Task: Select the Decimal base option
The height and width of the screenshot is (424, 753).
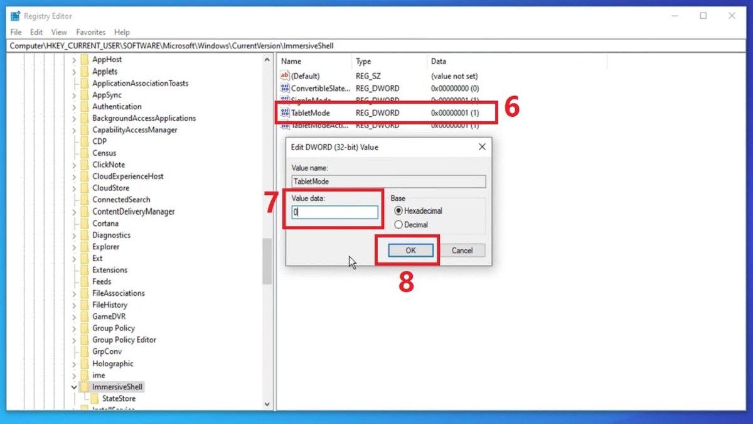Action: click(400, 224)
